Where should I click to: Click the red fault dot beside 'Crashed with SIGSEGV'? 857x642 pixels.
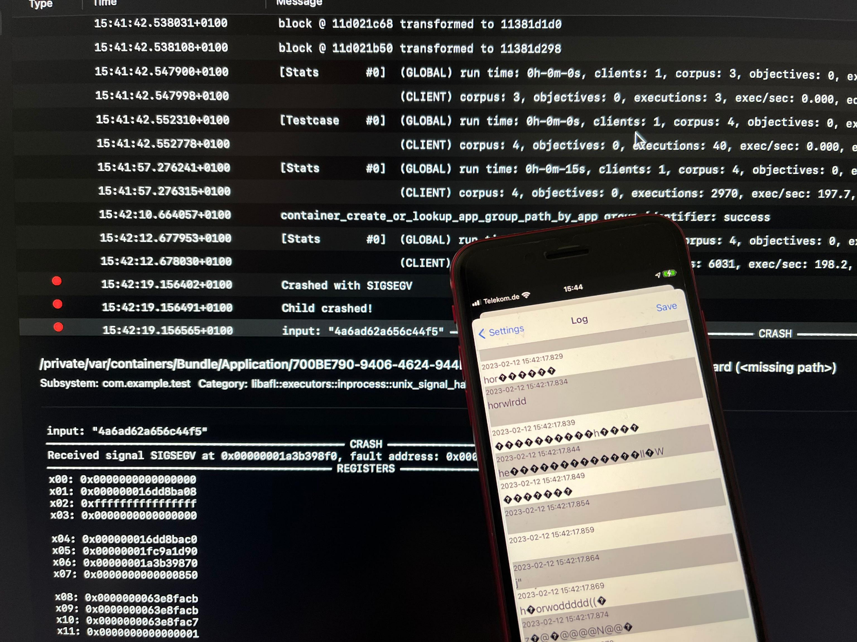[x=57, y=281]
